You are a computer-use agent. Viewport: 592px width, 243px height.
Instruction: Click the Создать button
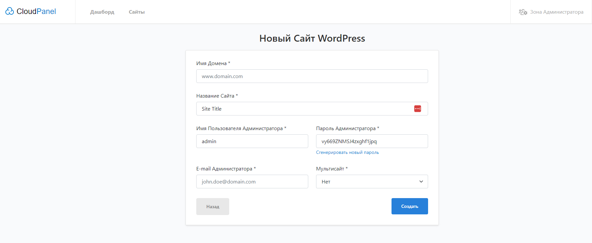(409, 206)
